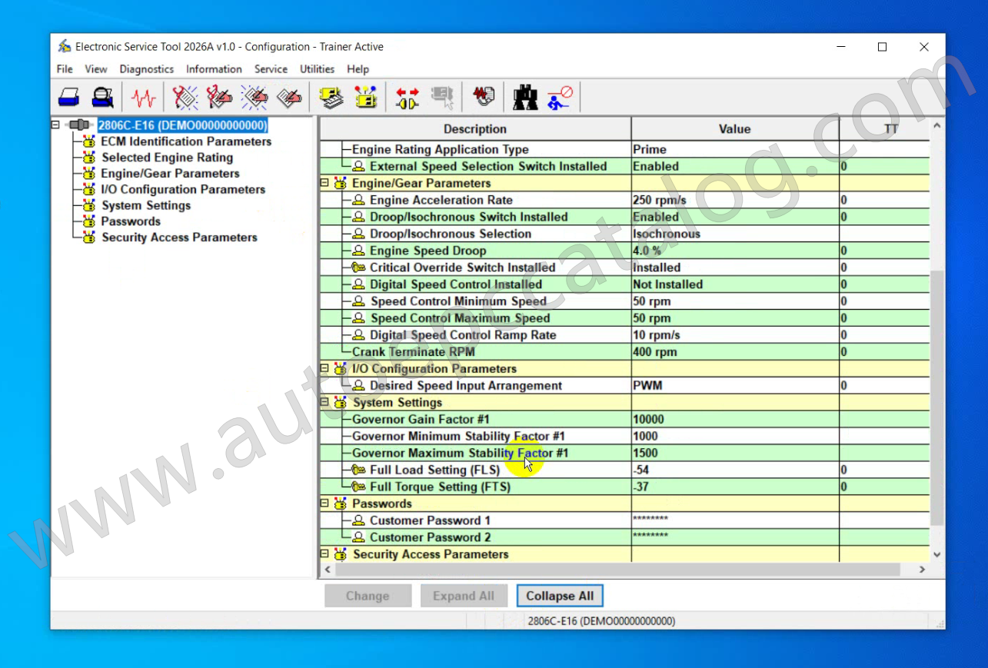Click the 'PWM' value cell

735,386
